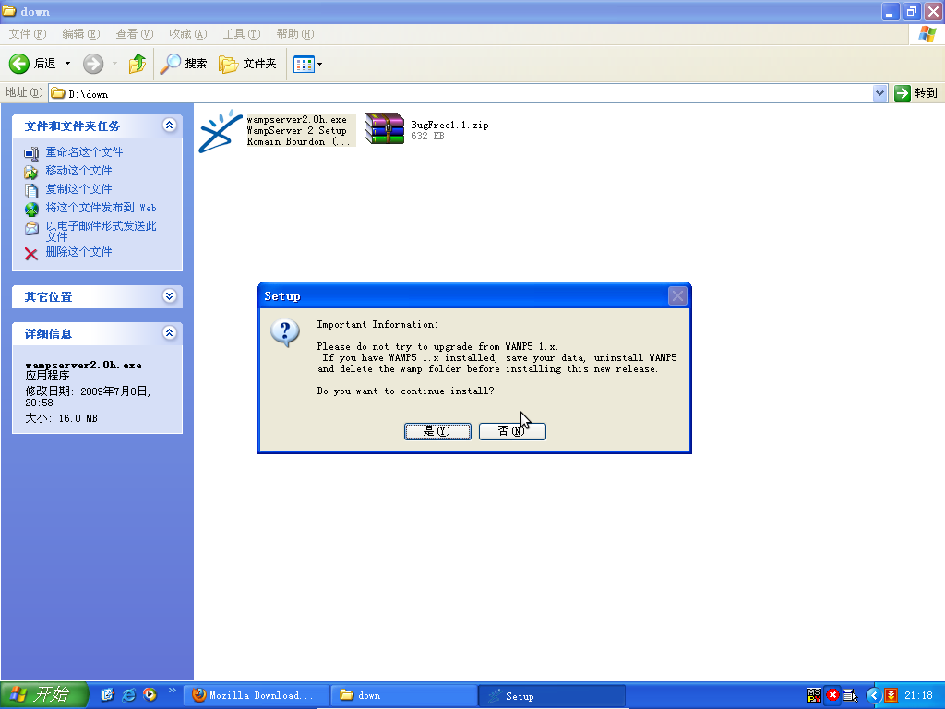This screenshot has width=945, height=709.
Task: Collapse the File and Folder Tasks panel
Action: pos(170,125)
